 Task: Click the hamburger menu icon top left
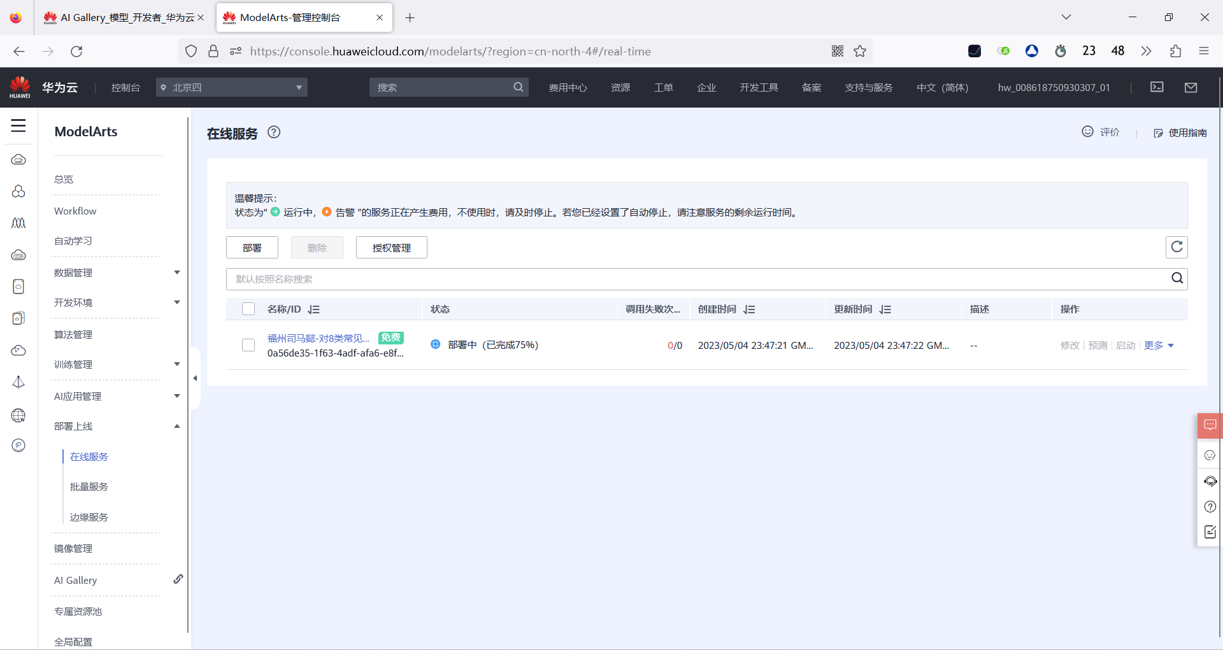(18, 126)
